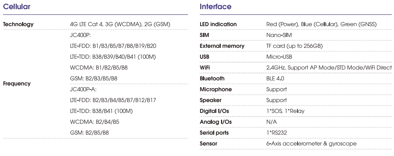Select the Digital I/Os value 1*SOS, 1*Relay

285,111
